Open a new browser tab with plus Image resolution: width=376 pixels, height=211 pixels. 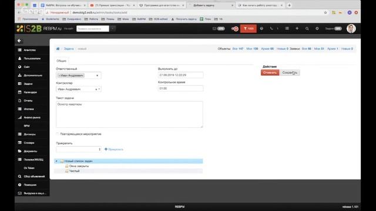click(x=290, y=5)
